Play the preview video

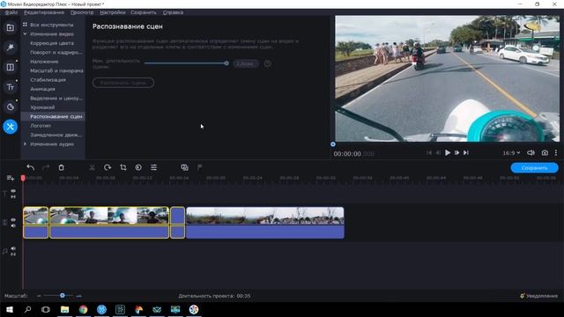click(448, 152)
